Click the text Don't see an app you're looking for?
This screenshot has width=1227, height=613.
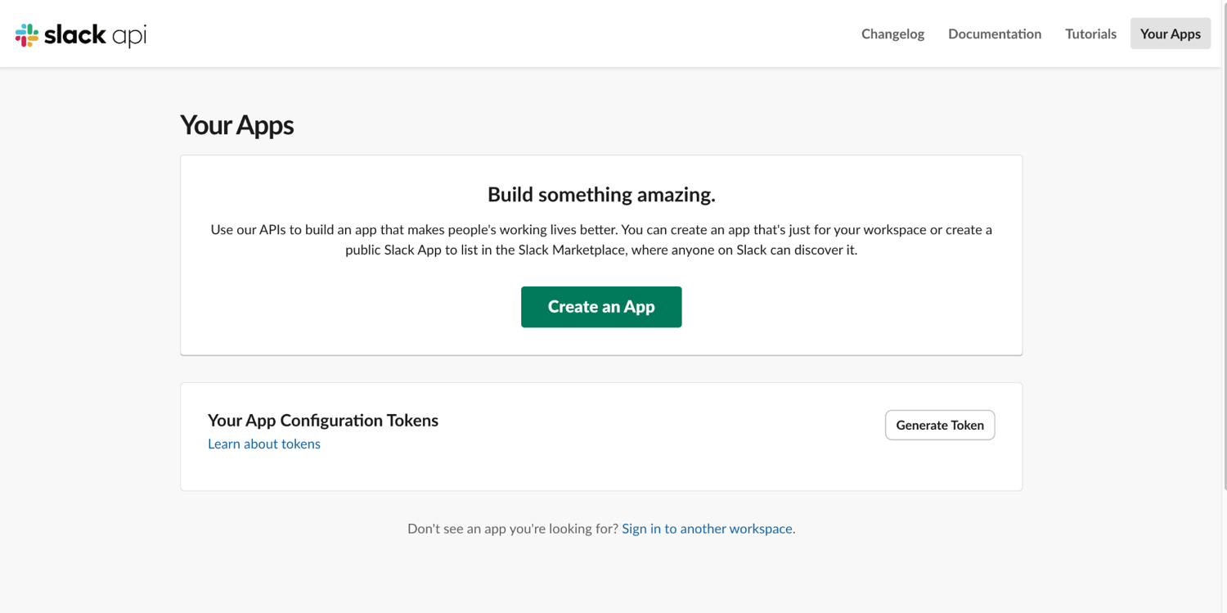(x=513, y=529)
